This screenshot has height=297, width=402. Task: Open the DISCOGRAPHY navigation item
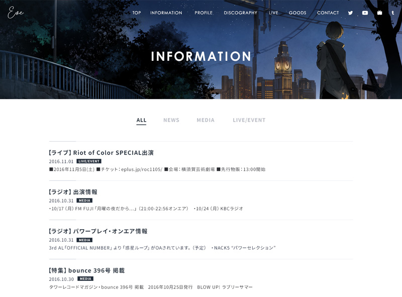tap(241, 13)
